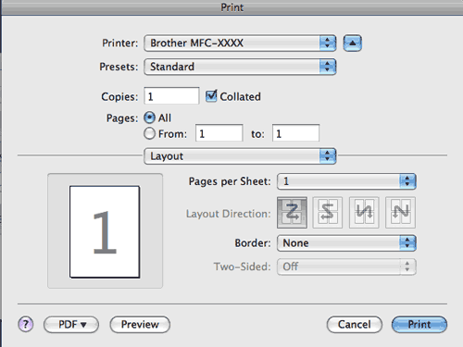Open the Printer dropdown showing Brother MFC-XXXX
The height and width of the screenshot is (347, 463).
(x=240, y=43)
